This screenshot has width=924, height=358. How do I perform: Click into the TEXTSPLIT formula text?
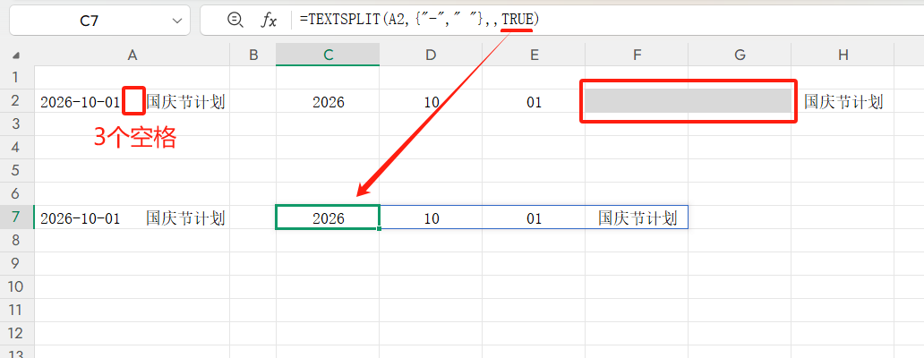419,20
